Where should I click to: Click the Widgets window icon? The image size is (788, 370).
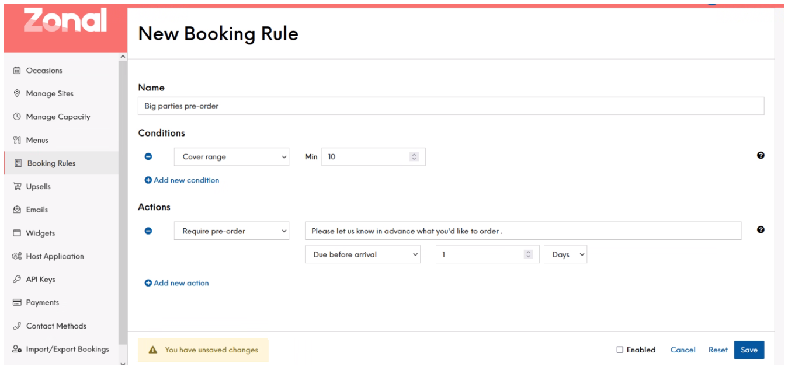pyautogui.click(x=17, y=233)
